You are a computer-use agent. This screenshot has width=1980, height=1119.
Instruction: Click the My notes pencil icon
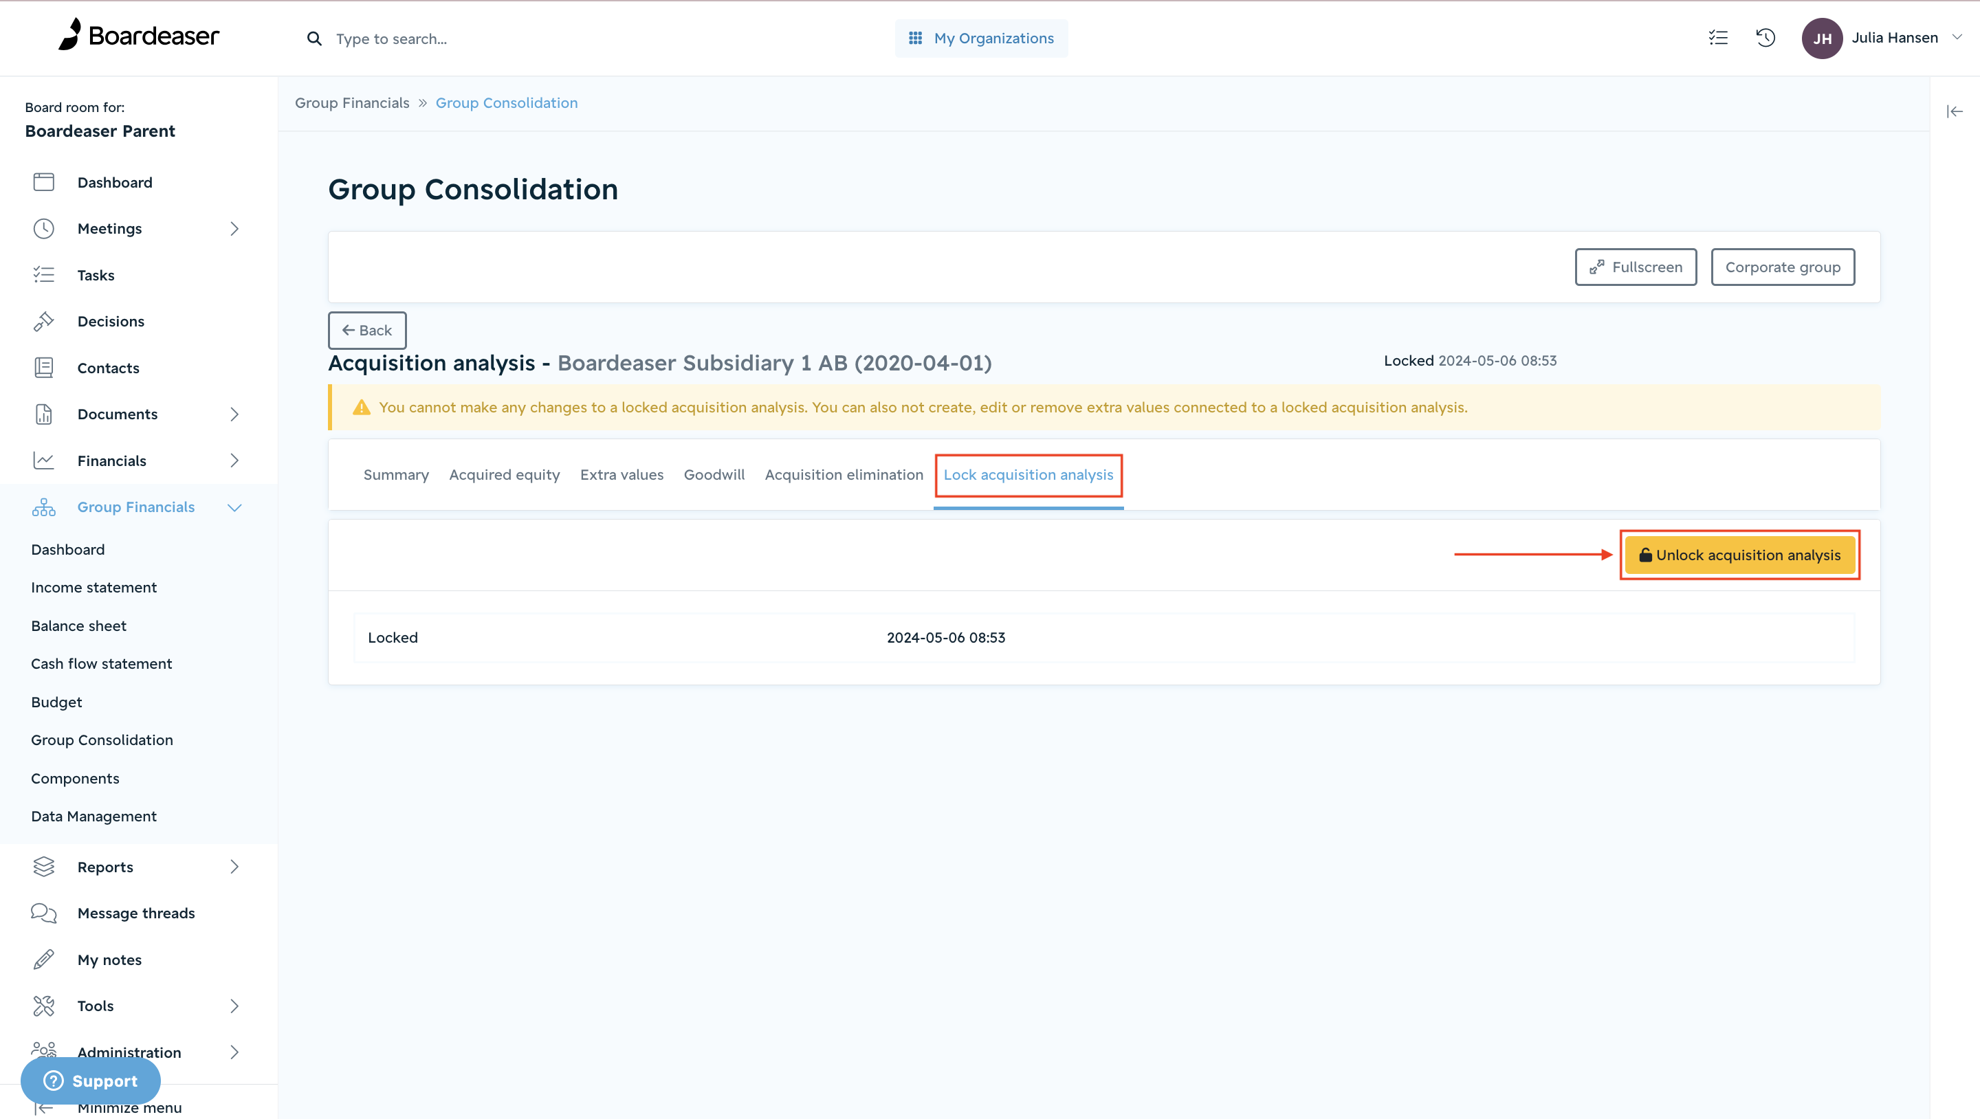(x=44, y=960)
